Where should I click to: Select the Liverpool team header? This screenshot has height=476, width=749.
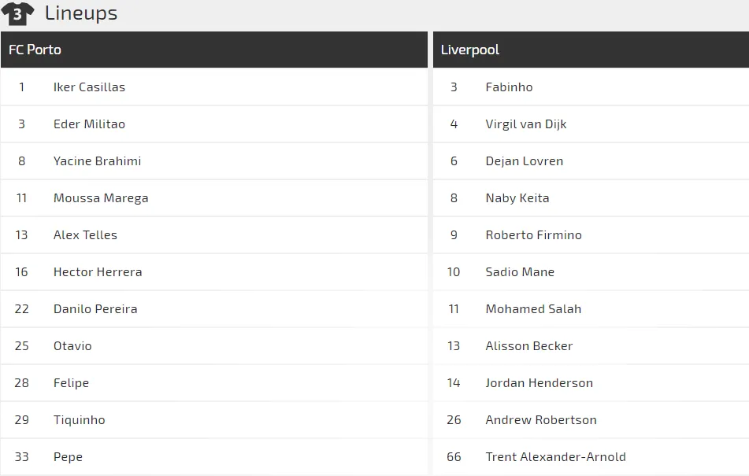[470, 50]
